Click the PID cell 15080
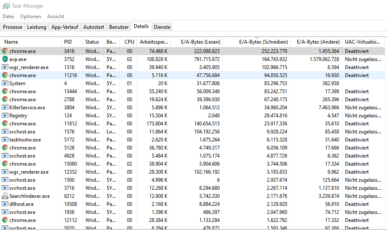 pyautogui.click(x=71, y=164)
